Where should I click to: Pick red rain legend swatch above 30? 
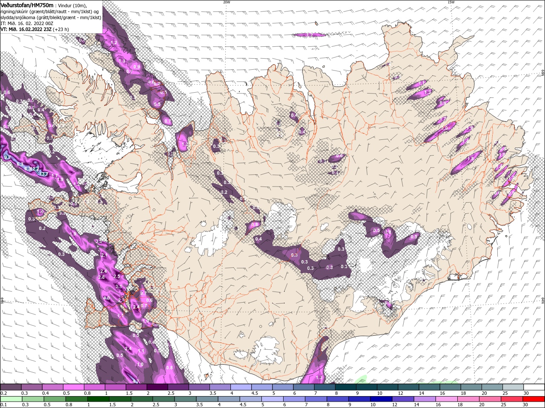(534, 399)
